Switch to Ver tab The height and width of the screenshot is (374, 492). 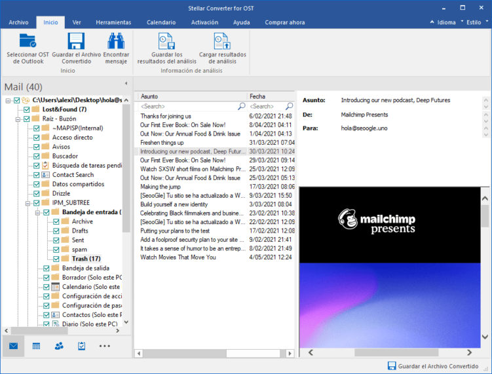(x=77, y=22)
